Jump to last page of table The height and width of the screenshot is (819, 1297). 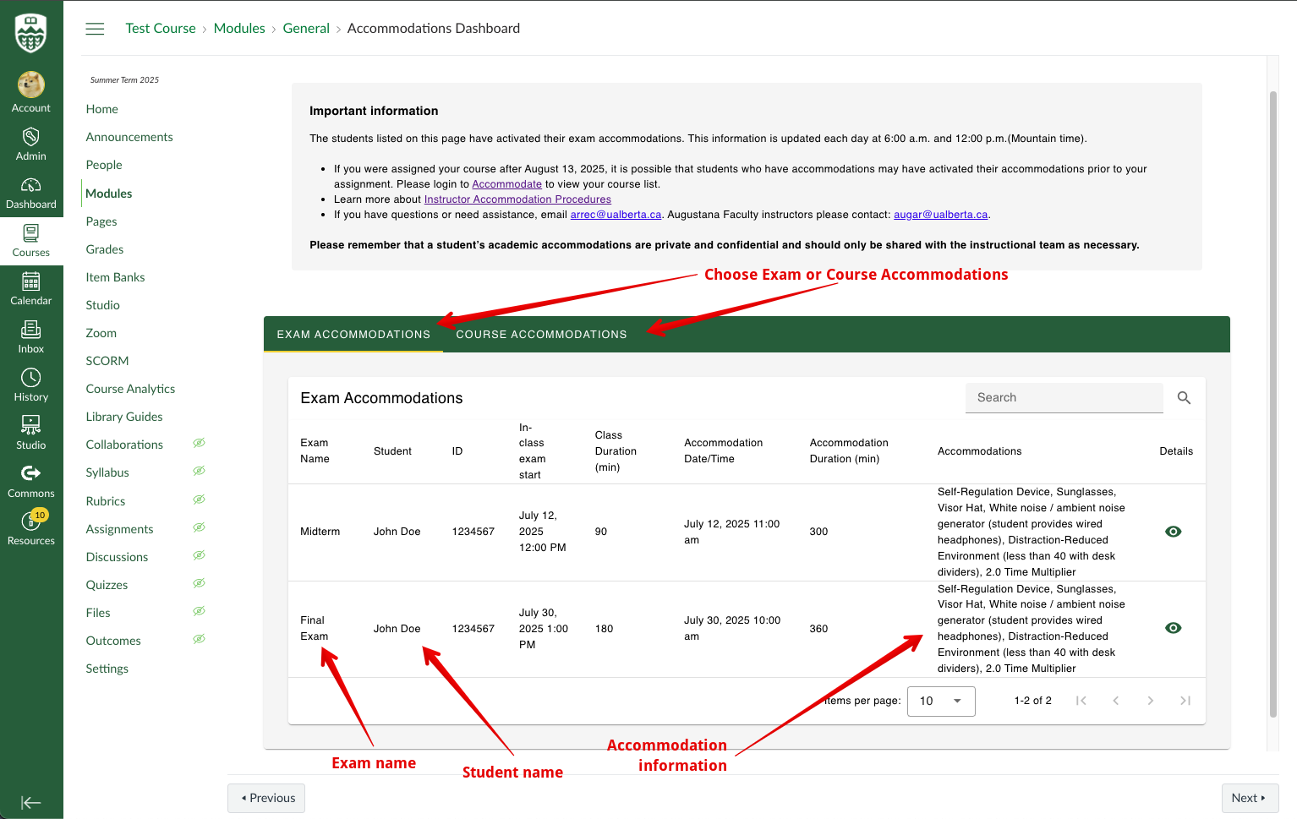point(1185,701)
